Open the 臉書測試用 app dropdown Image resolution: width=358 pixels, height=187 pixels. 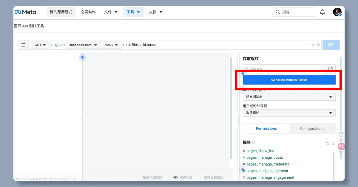(289, 97)
